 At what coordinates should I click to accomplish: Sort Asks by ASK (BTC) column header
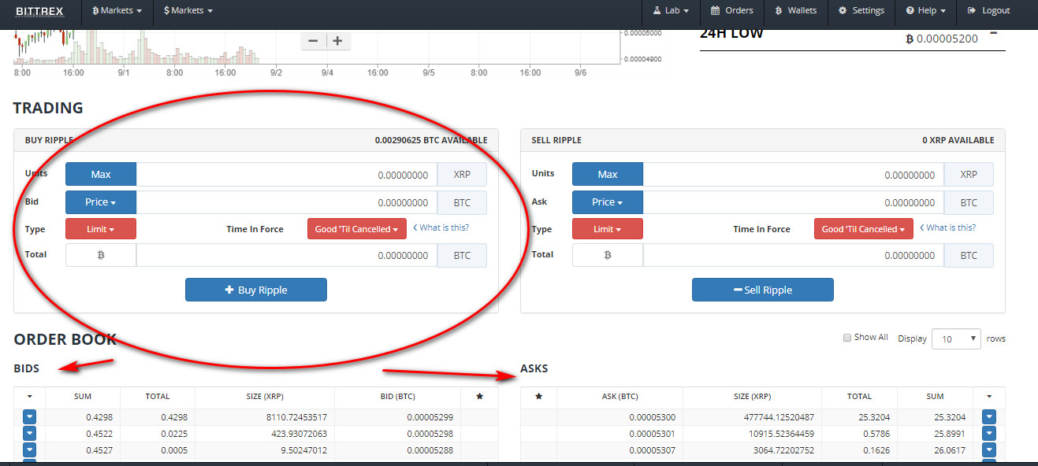point(619,397)
